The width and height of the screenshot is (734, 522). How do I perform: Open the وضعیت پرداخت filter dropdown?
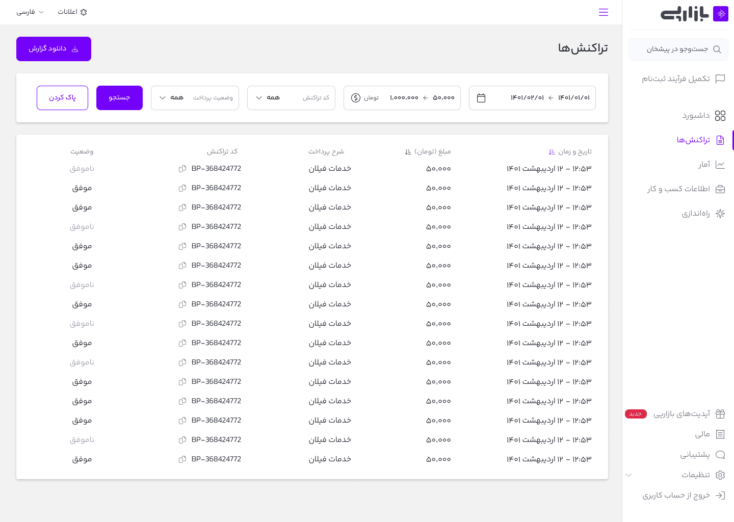195,98
